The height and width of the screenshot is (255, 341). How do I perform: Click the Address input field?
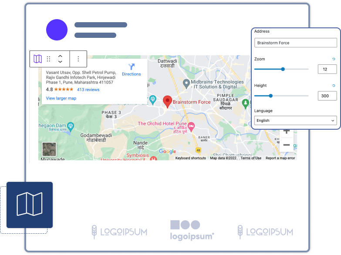[296, 43]
